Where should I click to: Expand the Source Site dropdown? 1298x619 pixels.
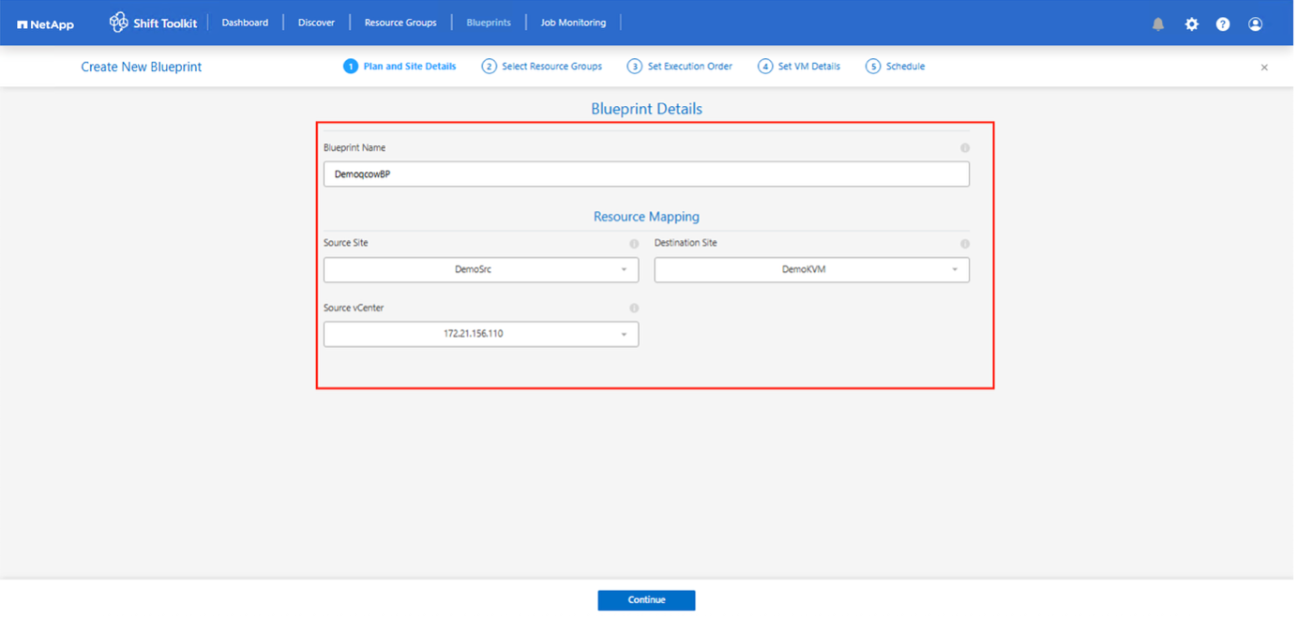(481, 270)
